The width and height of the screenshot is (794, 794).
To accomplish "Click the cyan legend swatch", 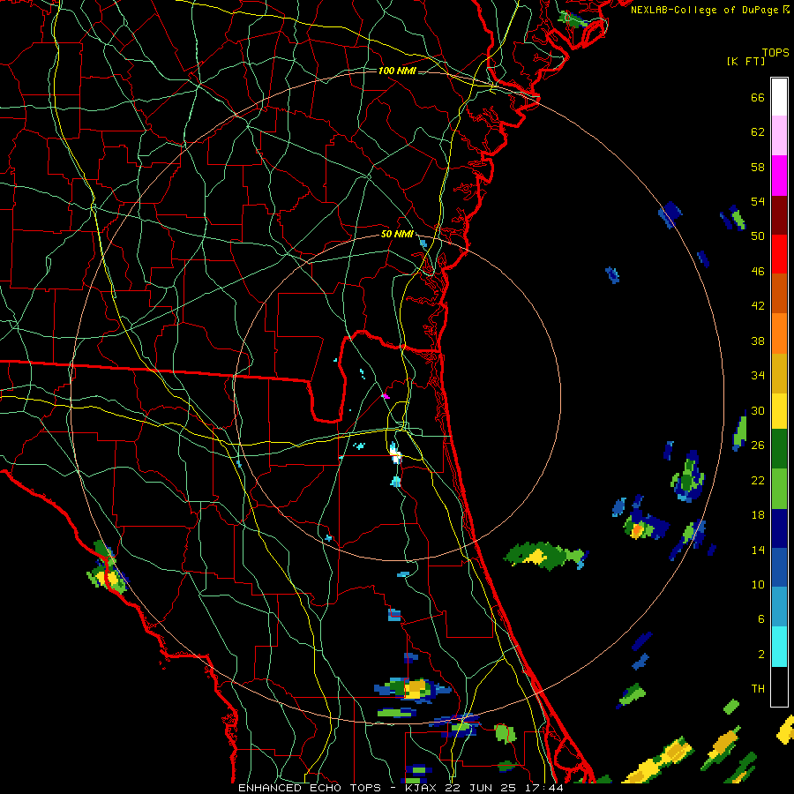I will [779, 647].
